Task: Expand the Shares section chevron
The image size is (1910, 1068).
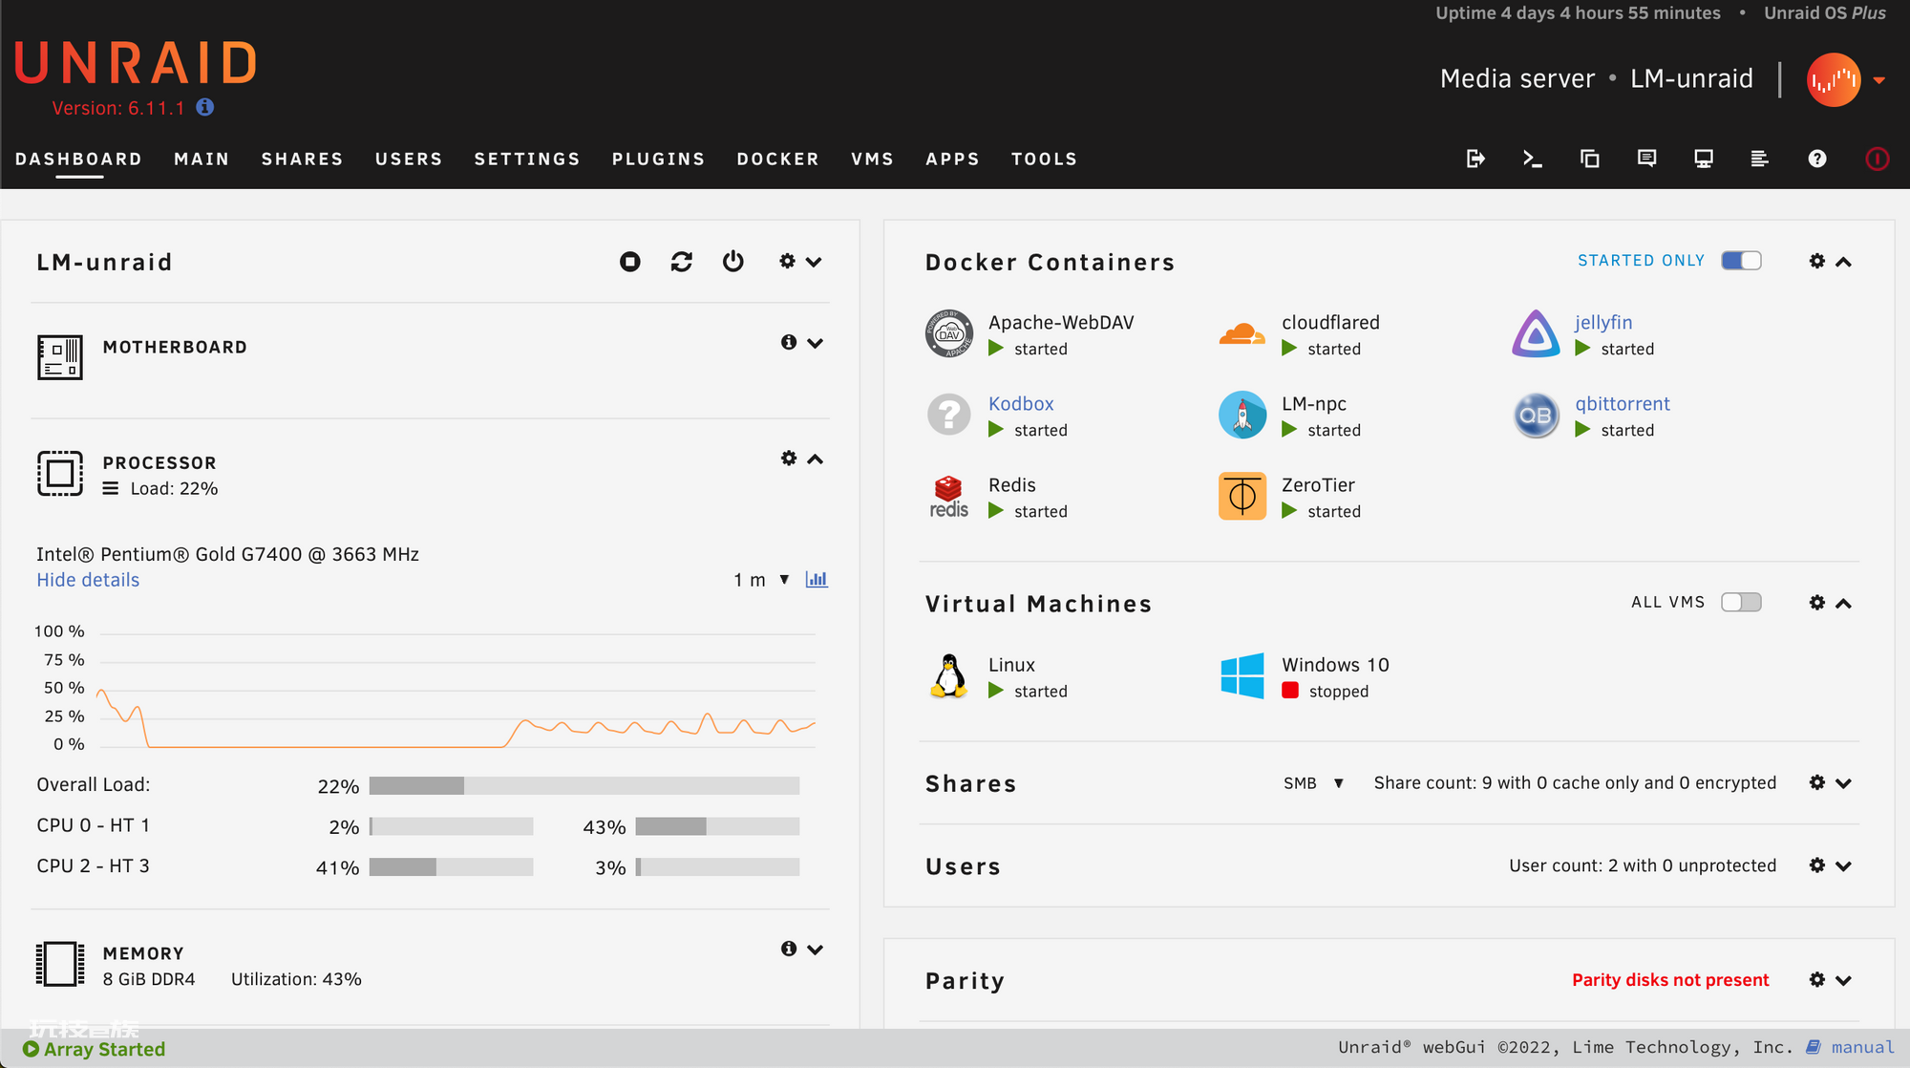Action: pyautogui.click(x=1844, y=783)
